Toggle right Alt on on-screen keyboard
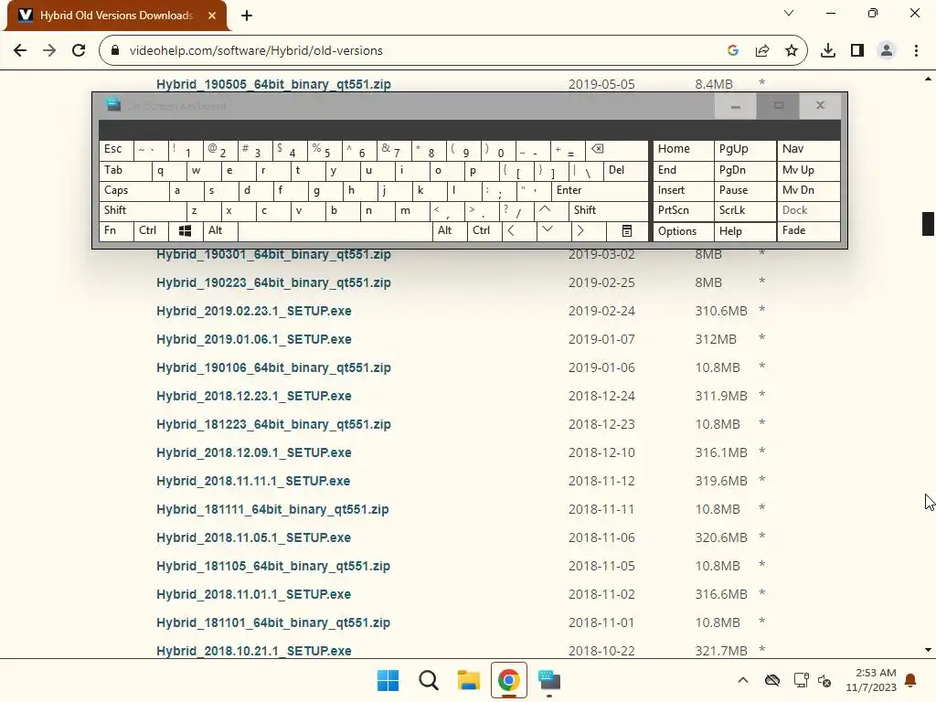Viewport: 936px width, 702px height. tap(450, 231)
